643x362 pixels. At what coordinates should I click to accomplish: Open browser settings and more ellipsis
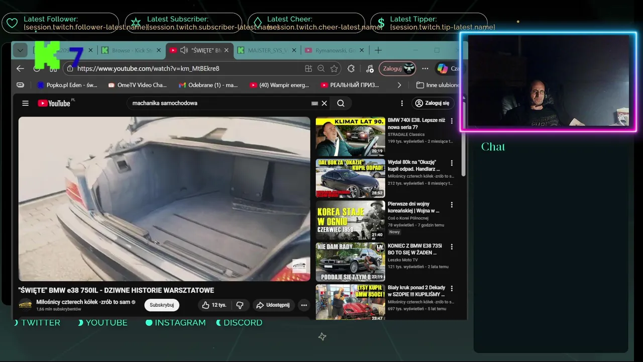coord(425,69)
